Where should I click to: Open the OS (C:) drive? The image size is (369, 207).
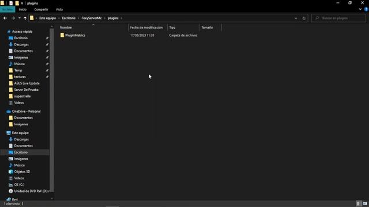19,185
